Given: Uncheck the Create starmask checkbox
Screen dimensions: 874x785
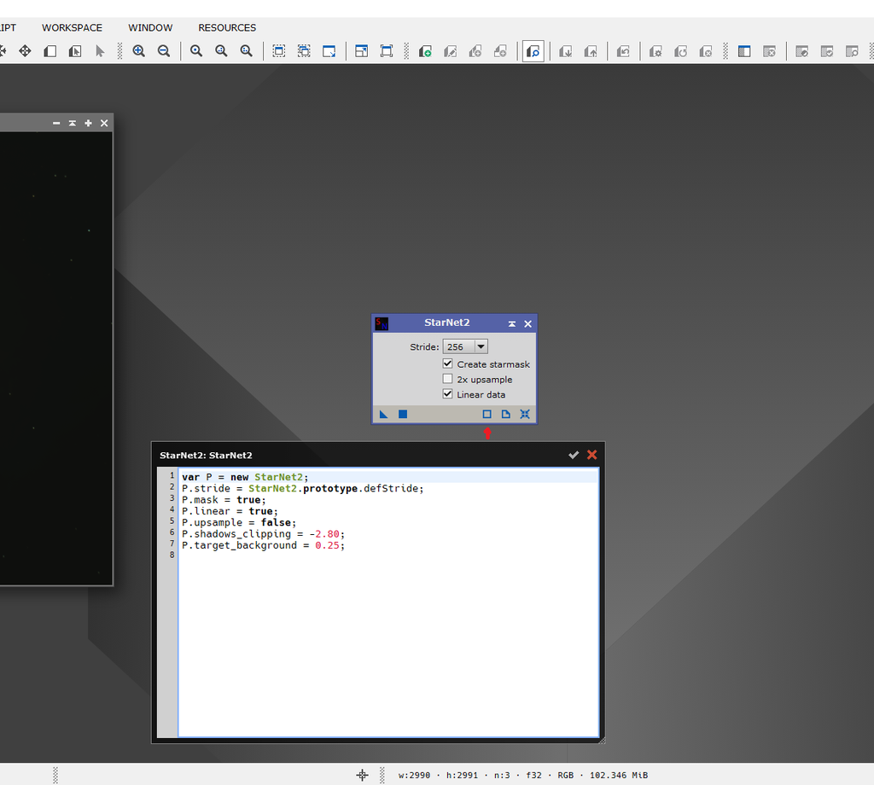Looking at the screenshot, I should 447,363.
